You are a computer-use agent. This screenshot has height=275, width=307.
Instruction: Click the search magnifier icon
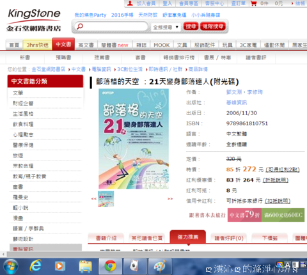80,26
